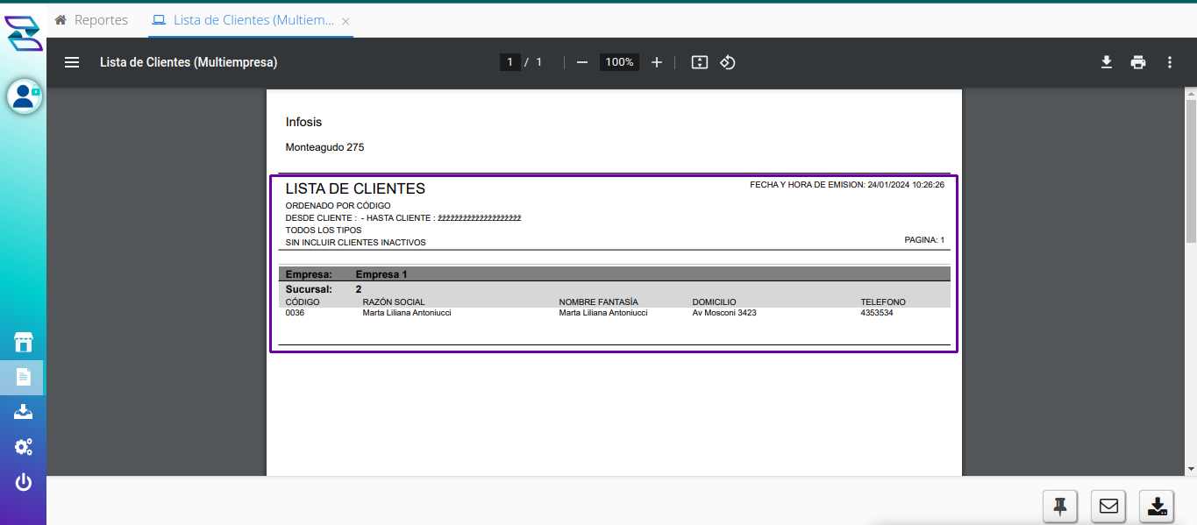Open the user profile avatar
1197x525 pixels.
25,96
